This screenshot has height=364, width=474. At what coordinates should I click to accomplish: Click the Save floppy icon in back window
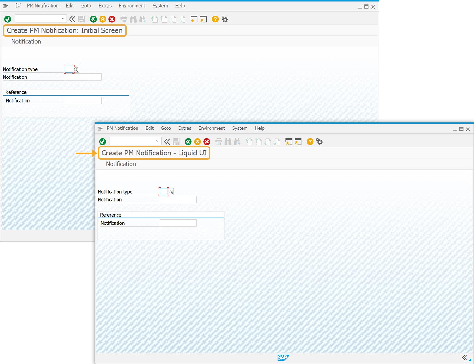pos(82,19)
